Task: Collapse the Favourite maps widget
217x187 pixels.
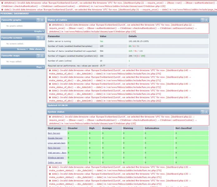Action: point(42,56)
